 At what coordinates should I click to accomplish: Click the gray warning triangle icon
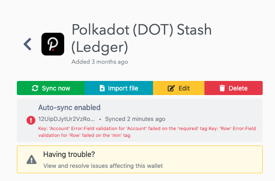[x=31, y=160]
